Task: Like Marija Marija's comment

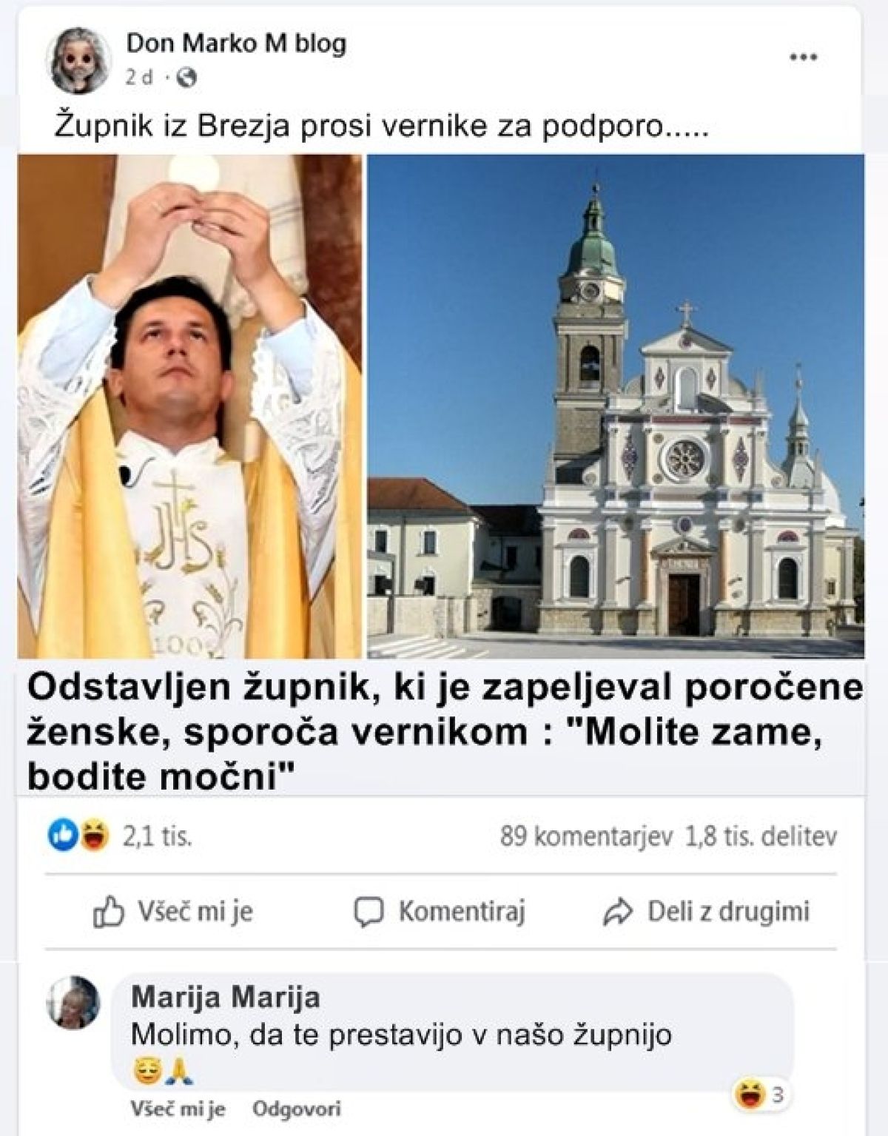Action: coord(178,1109)
